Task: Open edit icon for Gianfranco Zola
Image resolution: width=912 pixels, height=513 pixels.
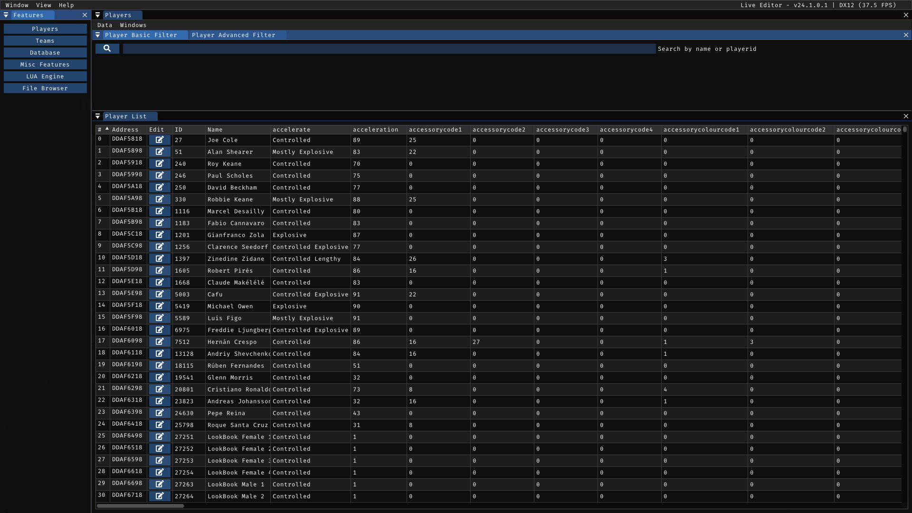Action: pos(160,235)
